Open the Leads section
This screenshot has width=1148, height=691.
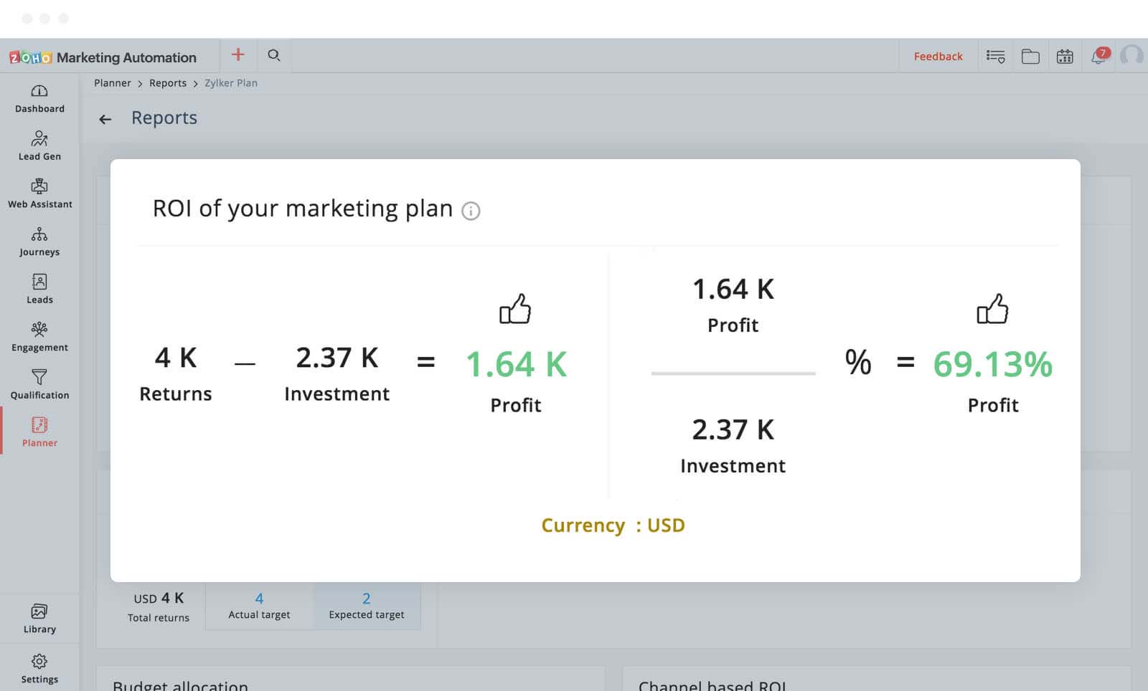coord(39,290)
